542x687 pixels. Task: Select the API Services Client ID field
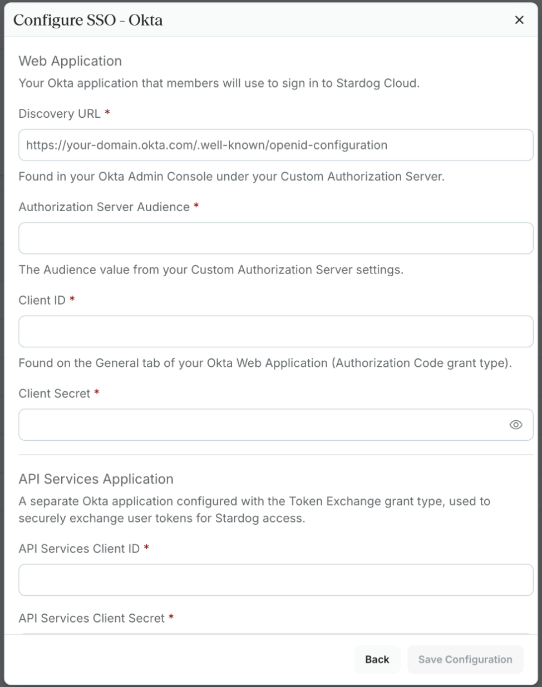coord(276,580)
